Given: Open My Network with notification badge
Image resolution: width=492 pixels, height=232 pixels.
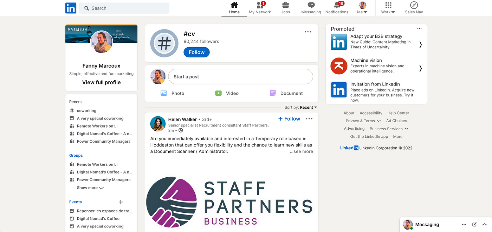Looking at the screenshot, I should pyautogui.click(x=260, y=8).
